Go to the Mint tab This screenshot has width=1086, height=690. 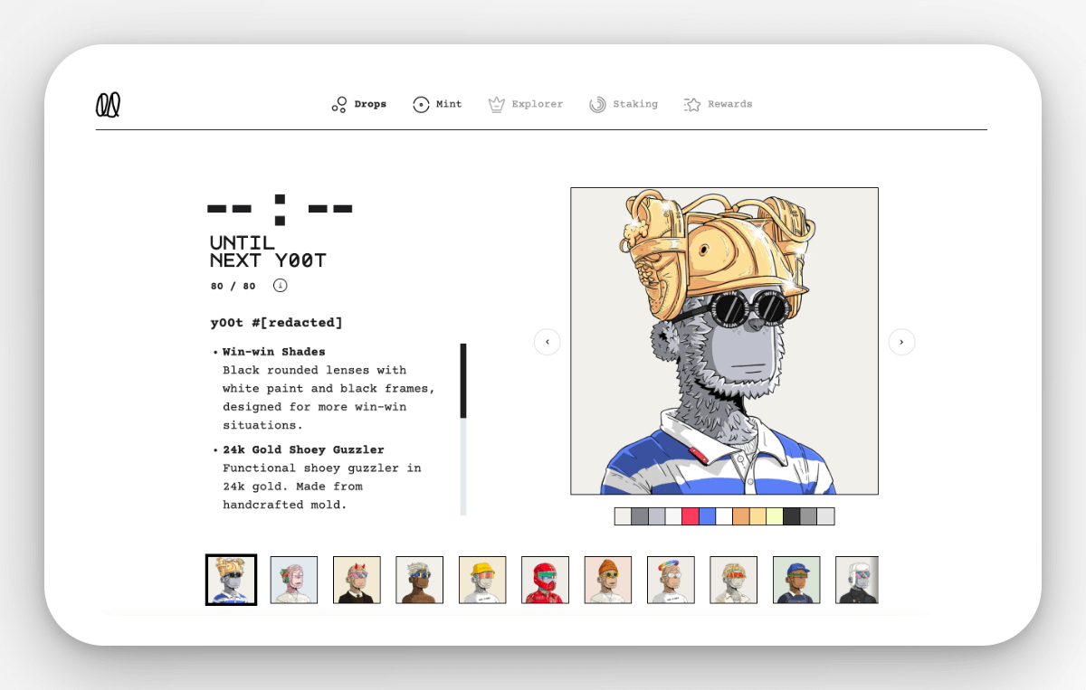[437, 105]
